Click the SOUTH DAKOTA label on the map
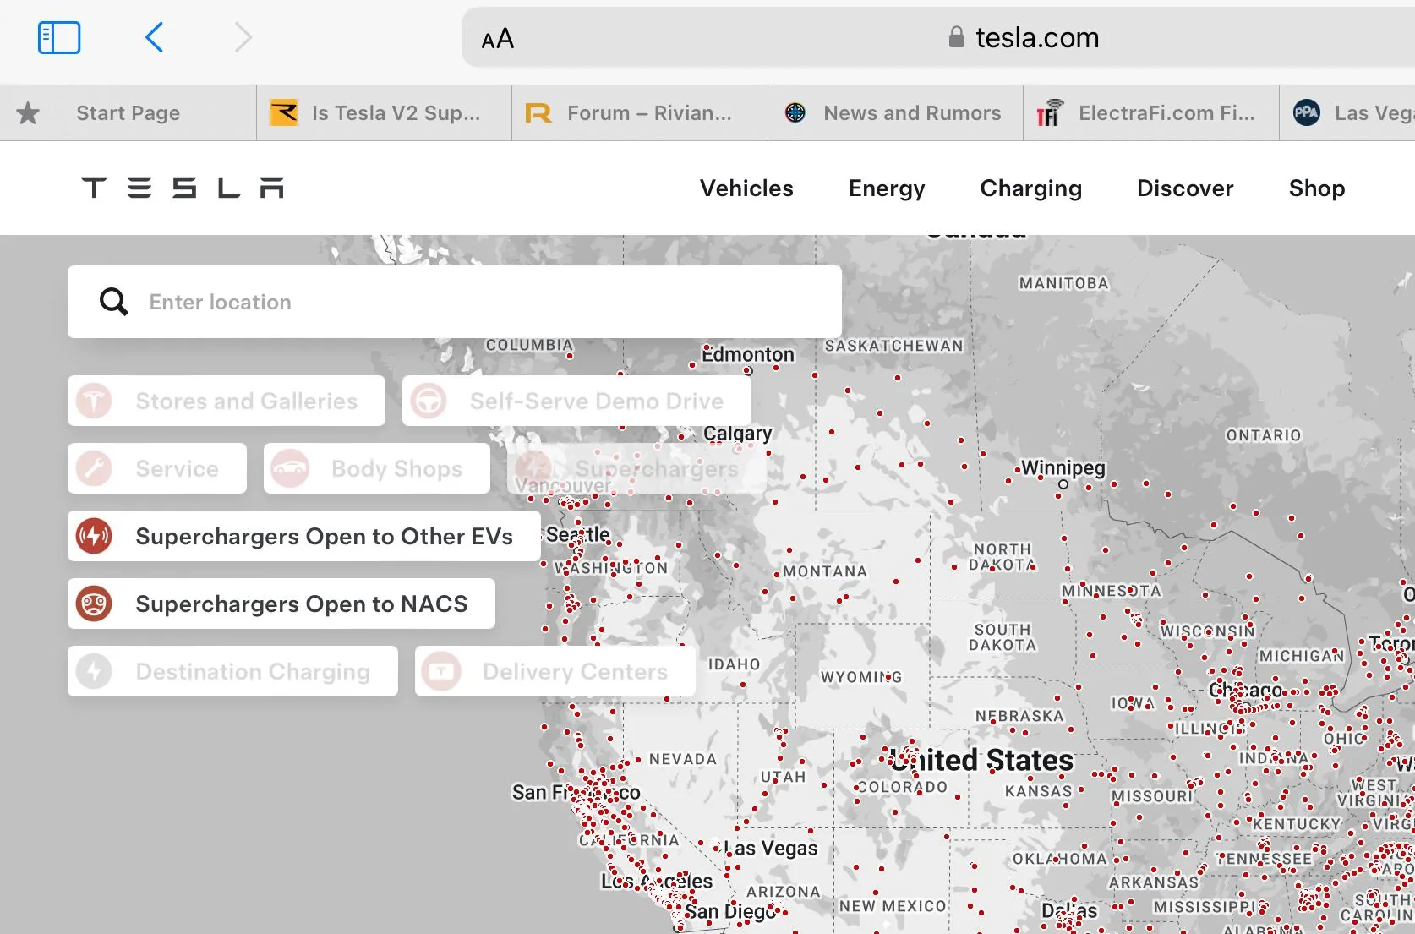The image size is (1415, 934). pos(1003,637)
